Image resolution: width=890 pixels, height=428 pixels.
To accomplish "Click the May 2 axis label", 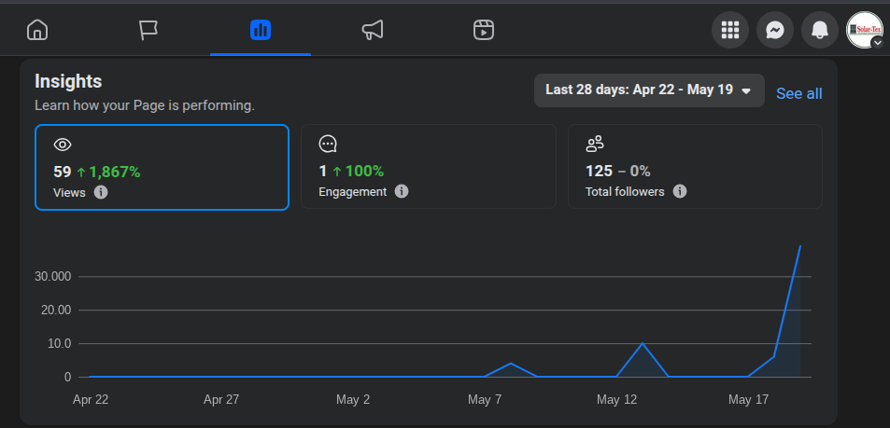I will click(x=352, y=400).
